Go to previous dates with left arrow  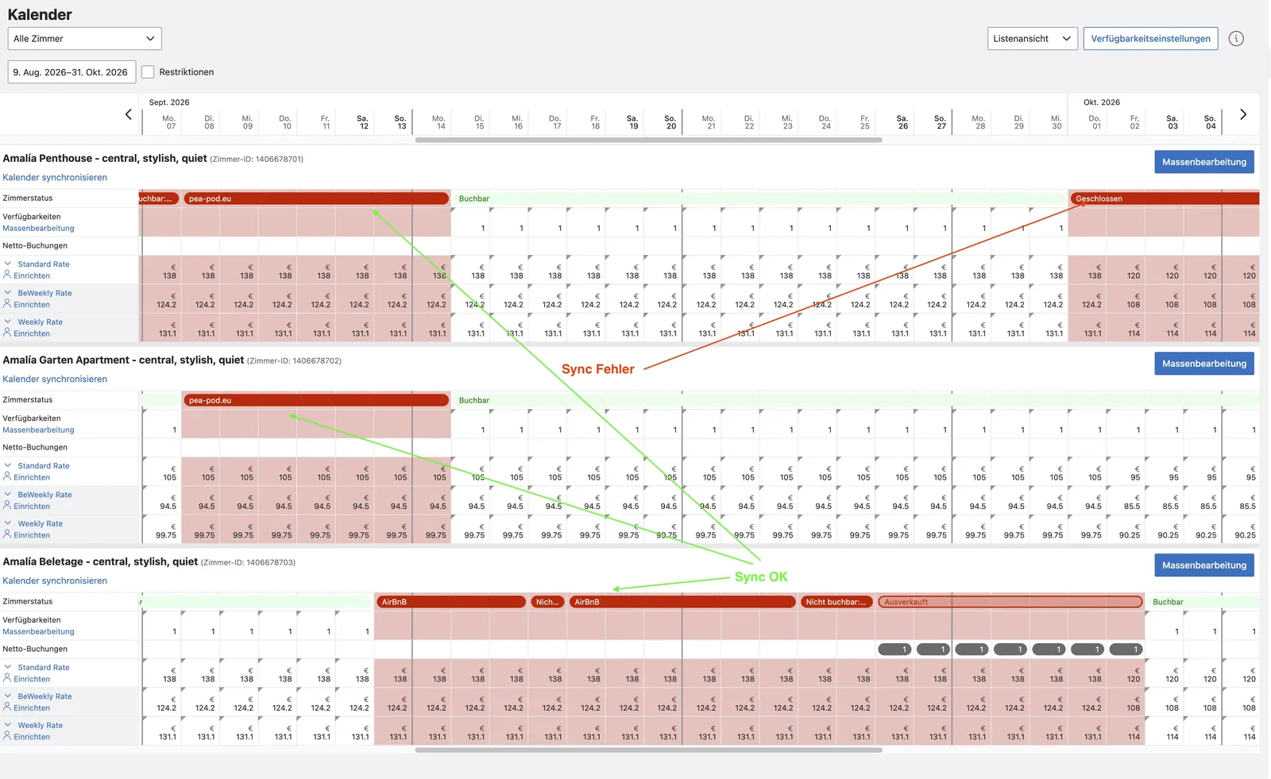click(129, 114)
